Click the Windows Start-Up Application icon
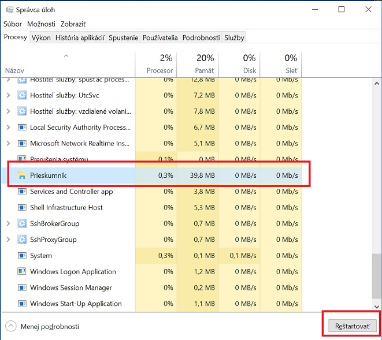 click(22, 304)
